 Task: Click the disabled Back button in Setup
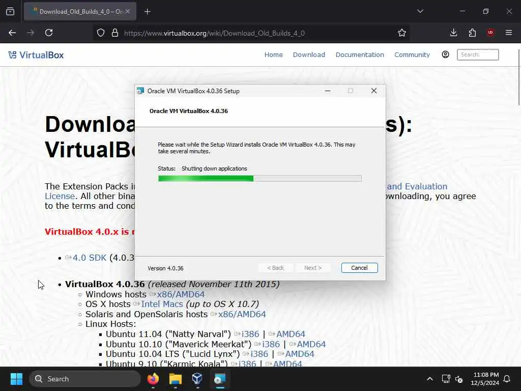[276, 268]
